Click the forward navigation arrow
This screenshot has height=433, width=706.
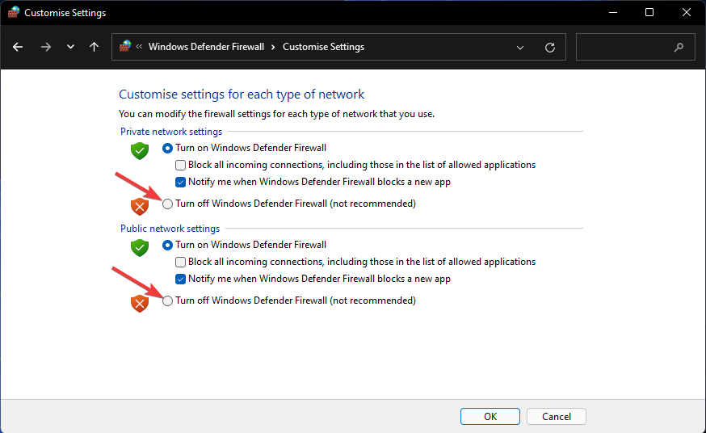point(45,47)
